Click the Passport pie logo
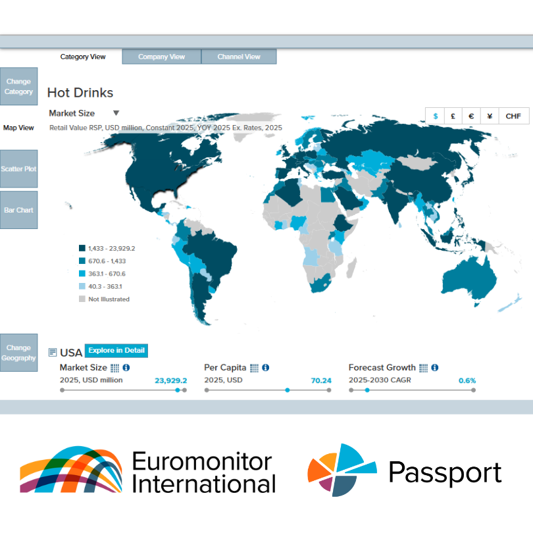 [x=342, y=470]
